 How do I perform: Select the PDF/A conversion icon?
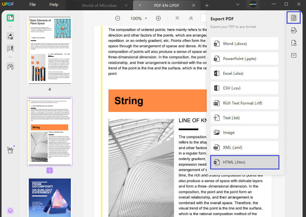[x=294, y=30]
